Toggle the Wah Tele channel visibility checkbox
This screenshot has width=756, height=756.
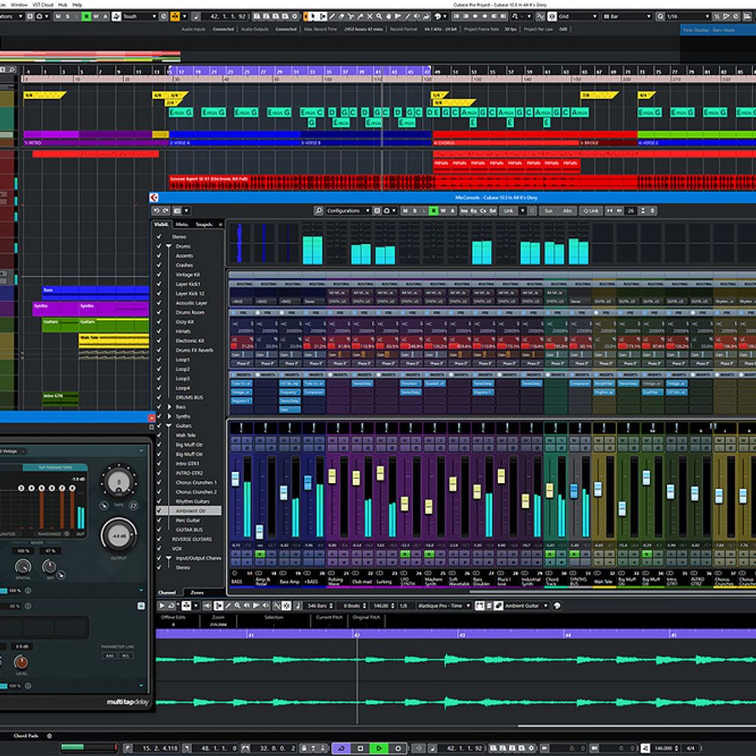tap(159, 435)
